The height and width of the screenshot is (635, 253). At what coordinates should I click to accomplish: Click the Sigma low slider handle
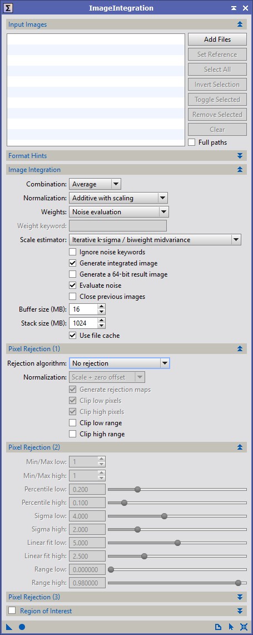tap(164, 516)
